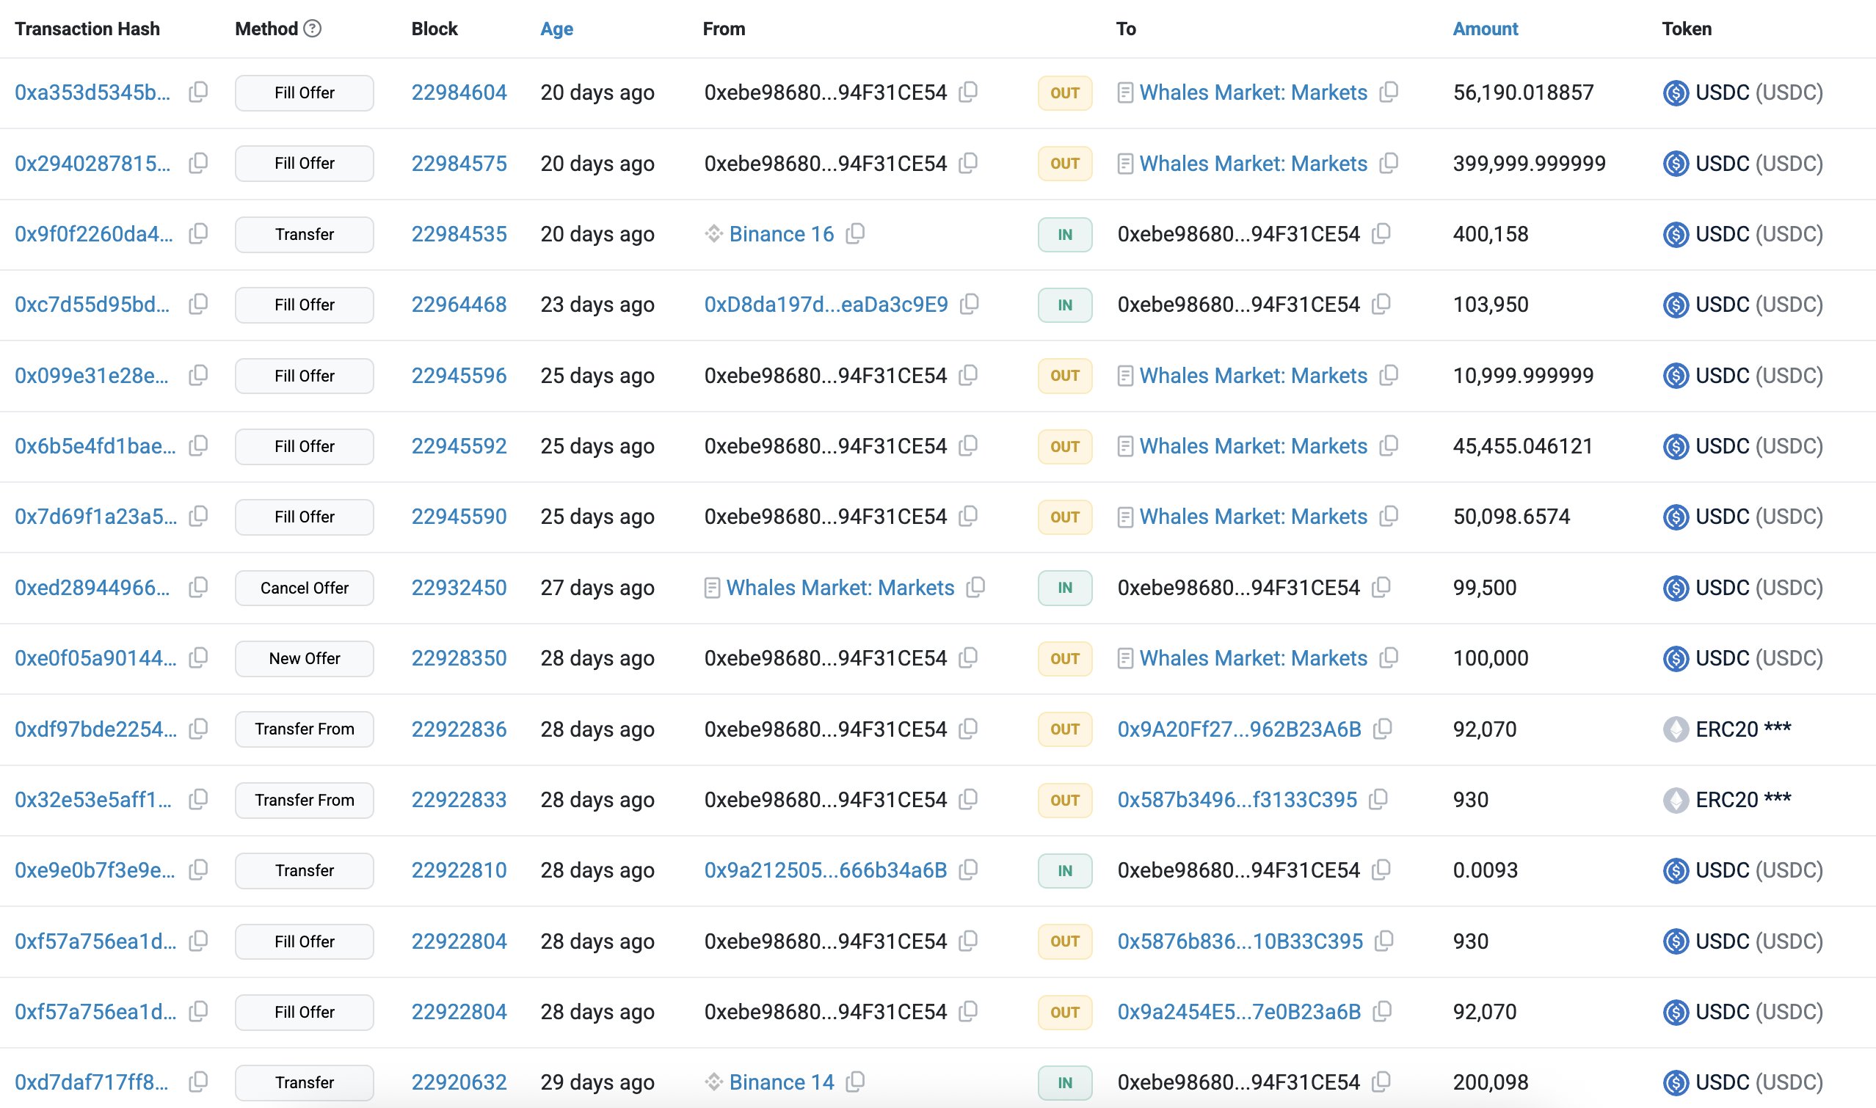Select amount 0.0093
Screen dimensions: 1876x1108
click(1486, 870)
